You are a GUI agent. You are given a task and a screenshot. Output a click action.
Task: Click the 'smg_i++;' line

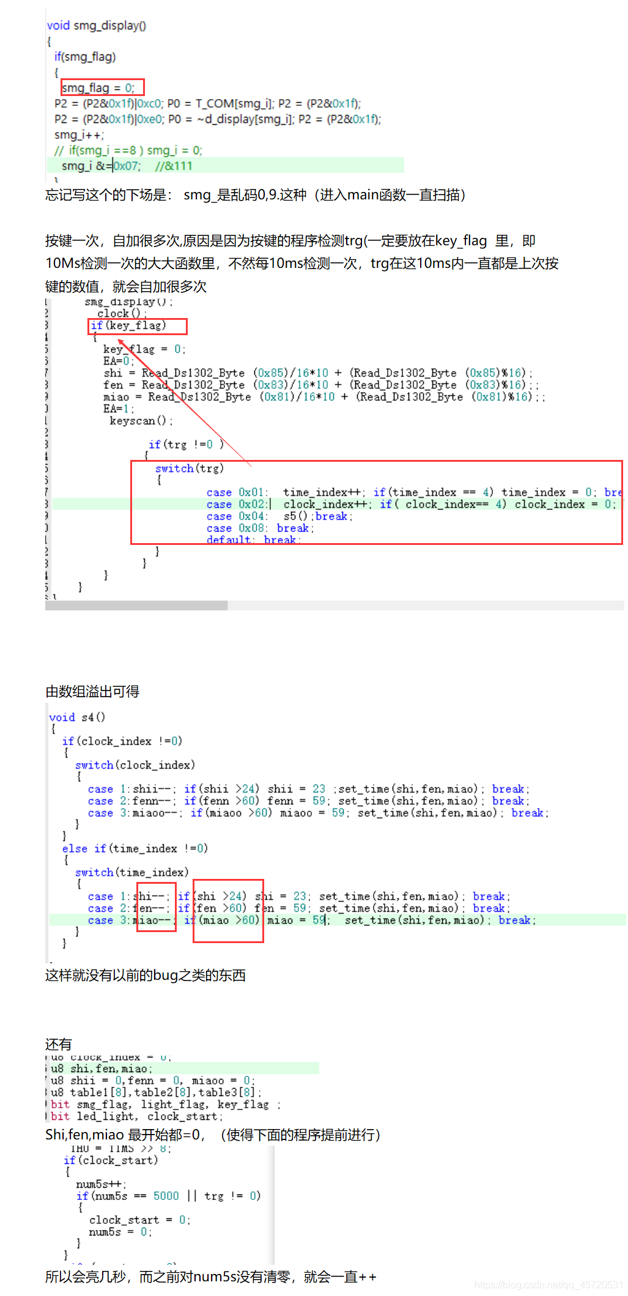[79, 135]
